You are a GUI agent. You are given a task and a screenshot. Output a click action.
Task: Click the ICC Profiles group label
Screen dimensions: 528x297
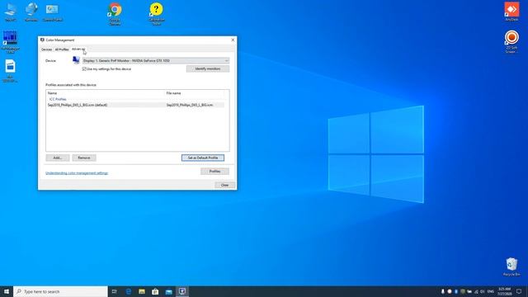58,99
